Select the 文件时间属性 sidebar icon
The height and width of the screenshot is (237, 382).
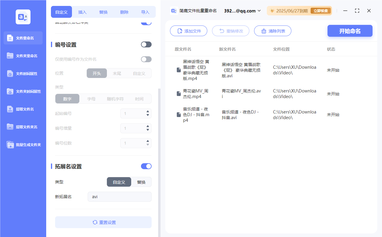(23, 73)
